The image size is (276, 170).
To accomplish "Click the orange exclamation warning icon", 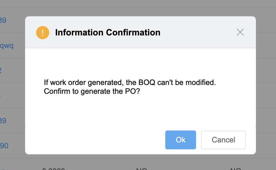I will (x=43, y=33).
